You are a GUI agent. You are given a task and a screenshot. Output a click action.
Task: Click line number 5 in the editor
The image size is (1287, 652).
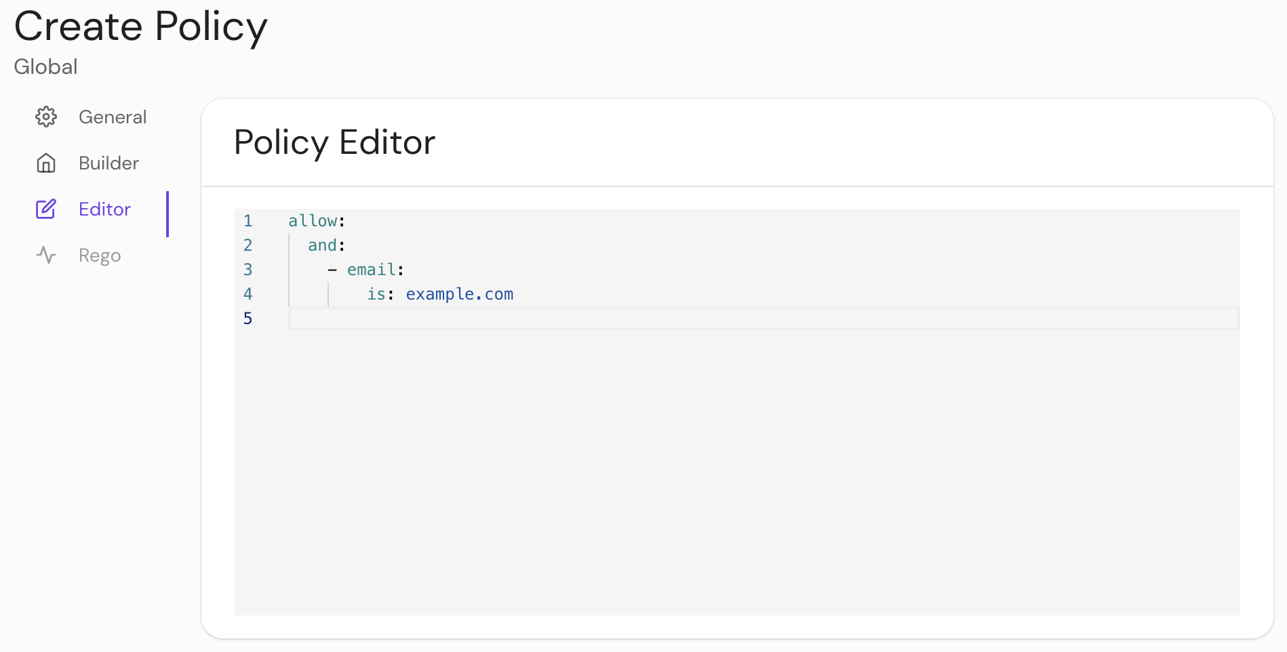click(x=248, y=318)
